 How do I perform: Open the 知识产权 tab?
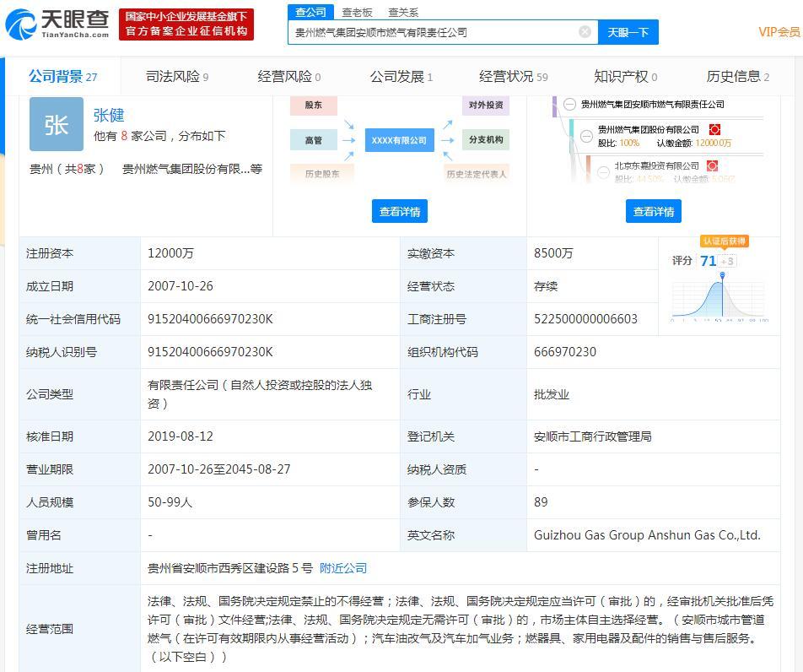click(x=625, y=76)
